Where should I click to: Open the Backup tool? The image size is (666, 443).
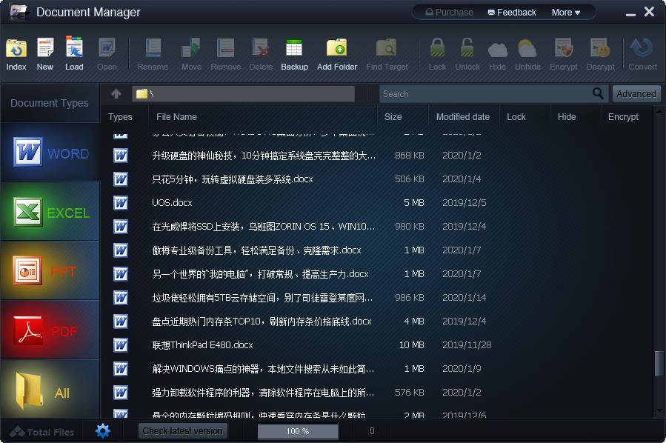point(294,52)
